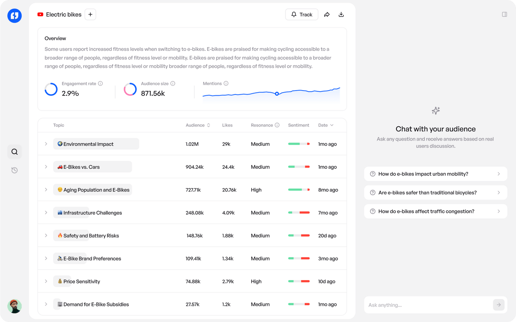Click the Resonance column info icon
Image resolution: width=516 pixels, height=322 pixels.
[x=277, y=125]
